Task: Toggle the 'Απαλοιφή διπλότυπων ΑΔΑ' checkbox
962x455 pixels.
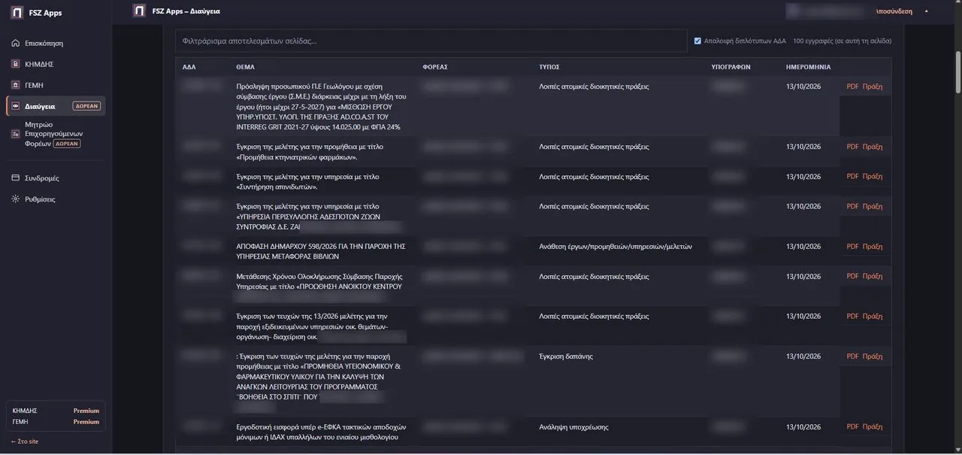Action: 697,41
